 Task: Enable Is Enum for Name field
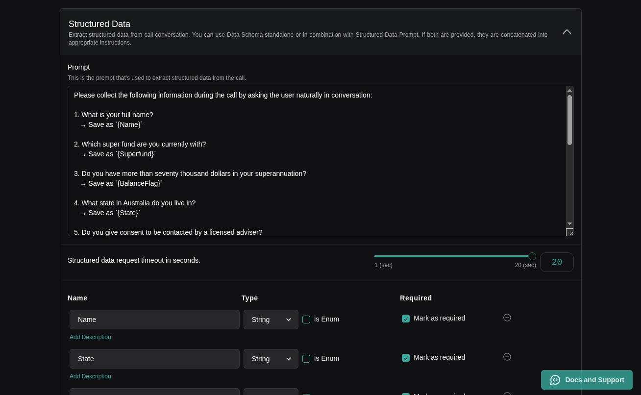coord(306,320)
